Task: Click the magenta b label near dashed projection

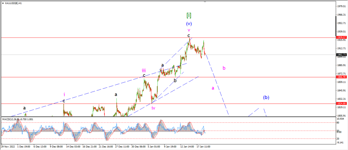Action: tap(224, 68)
